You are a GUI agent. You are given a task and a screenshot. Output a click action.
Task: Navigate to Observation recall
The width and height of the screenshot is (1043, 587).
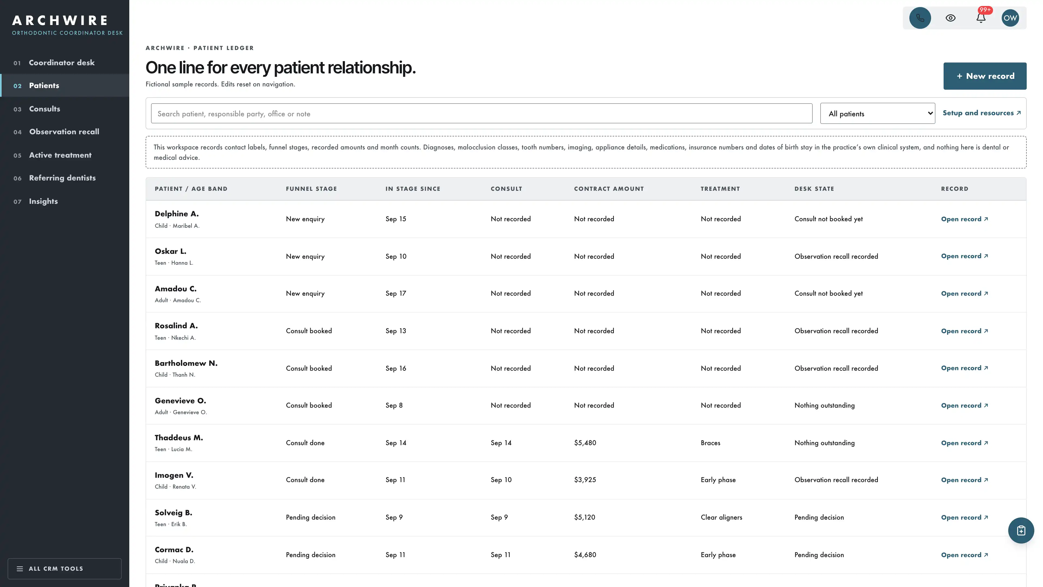coord(65,132)
